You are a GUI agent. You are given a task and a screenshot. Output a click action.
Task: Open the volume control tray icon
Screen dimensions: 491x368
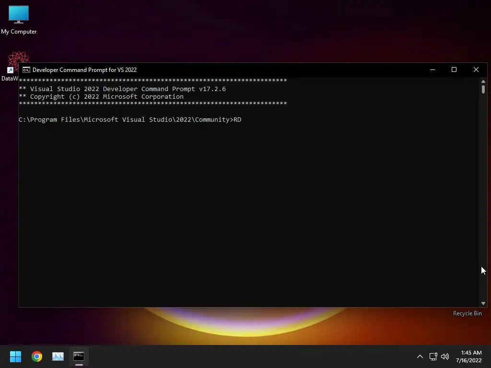click(445, 356)
